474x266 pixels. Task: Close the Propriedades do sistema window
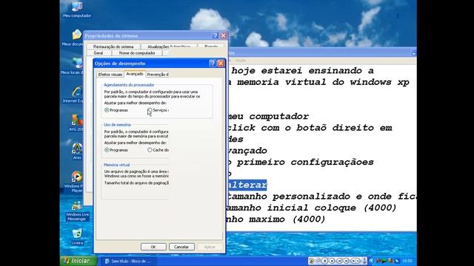click(224, 35)
